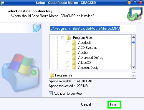Screen dimensions: 144x110
Task: Click the folder icon in the dropdown
Action: point(52,75)
